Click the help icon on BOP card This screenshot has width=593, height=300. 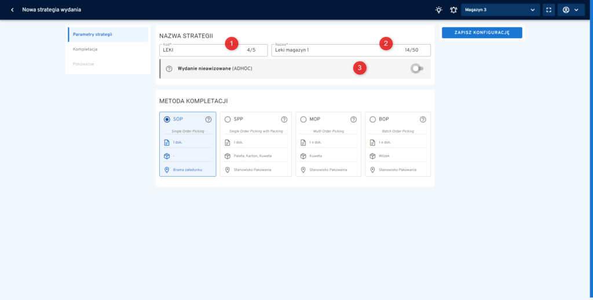[423, 119]
